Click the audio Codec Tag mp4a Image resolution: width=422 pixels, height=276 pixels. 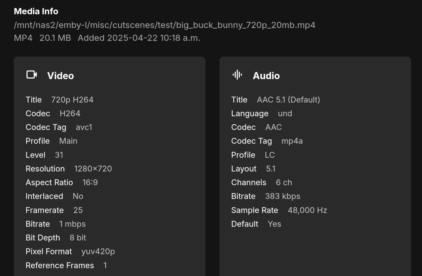(292, 141)
